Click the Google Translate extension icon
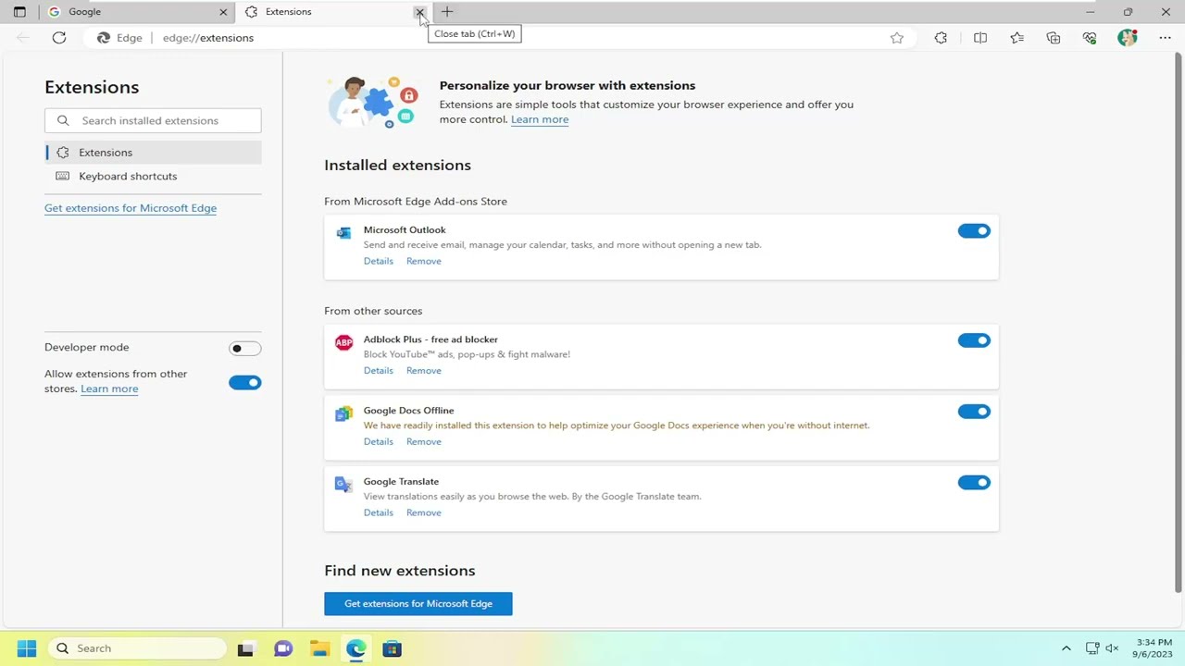The height and width of the screenshot is (666, 1185). pos(343,484)
